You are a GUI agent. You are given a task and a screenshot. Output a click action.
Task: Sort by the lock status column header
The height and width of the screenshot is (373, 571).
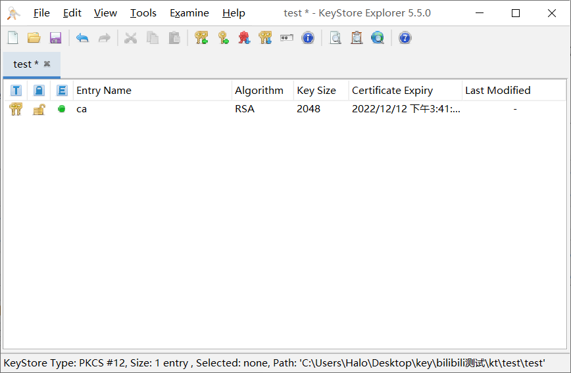tap(39, 90)
